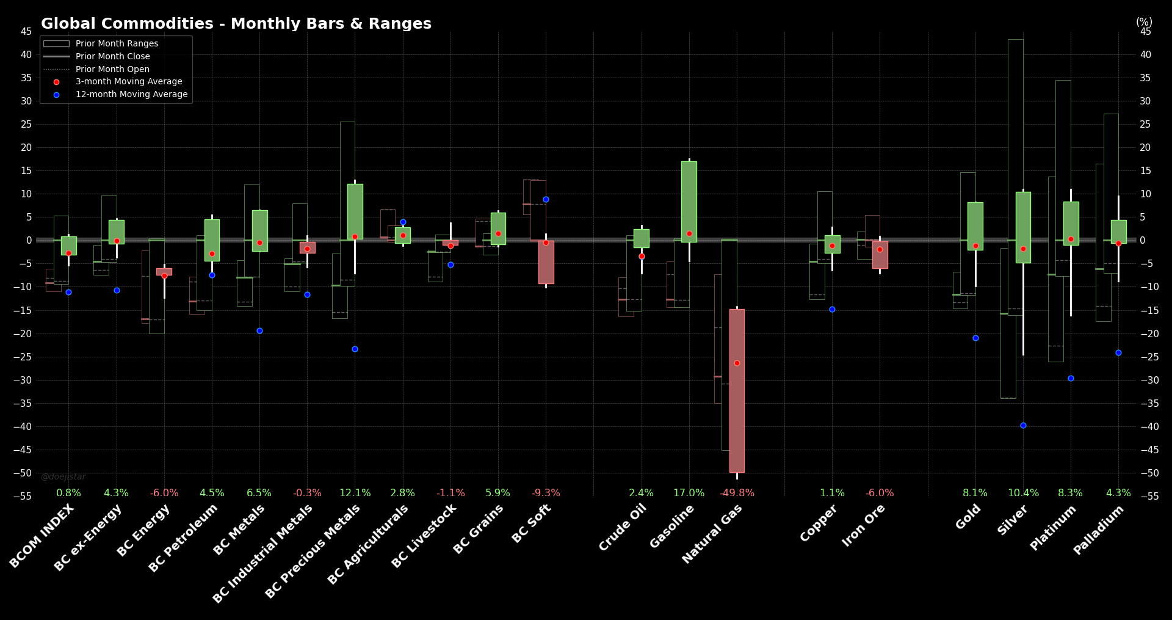Toggle the Prior Month Open legend entry
1172x620 pixels.
(112, 69)
